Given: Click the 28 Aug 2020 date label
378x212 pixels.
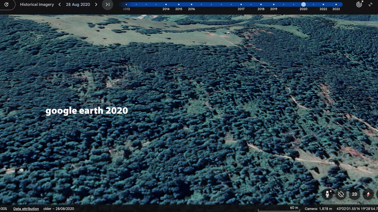Looking at the screenshot, I should coord(78,4).
